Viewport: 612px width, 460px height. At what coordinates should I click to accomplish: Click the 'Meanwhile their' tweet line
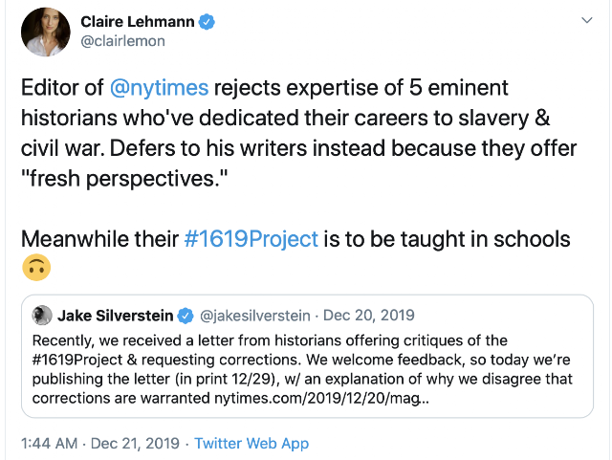(x=99, y=238)
